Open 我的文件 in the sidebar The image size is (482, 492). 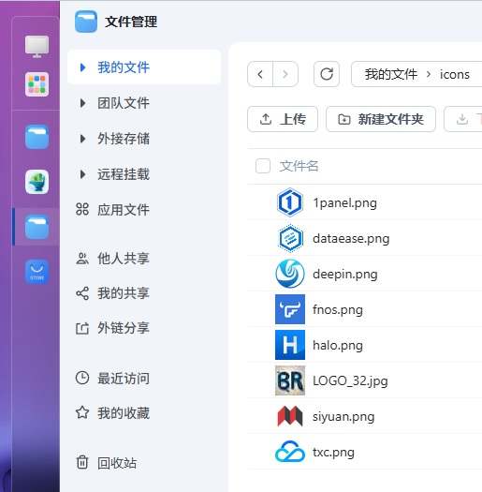click(144, 67)
